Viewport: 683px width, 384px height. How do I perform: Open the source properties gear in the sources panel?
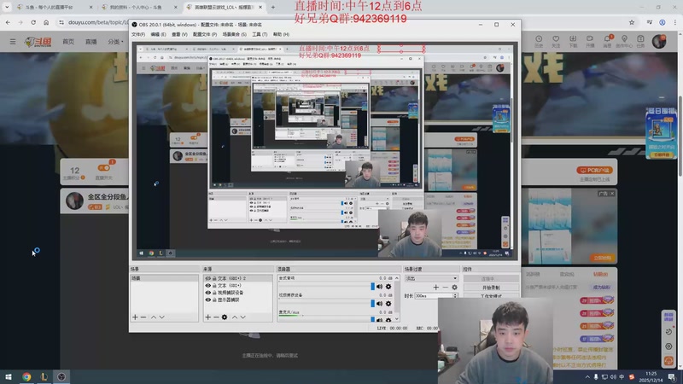225,317
